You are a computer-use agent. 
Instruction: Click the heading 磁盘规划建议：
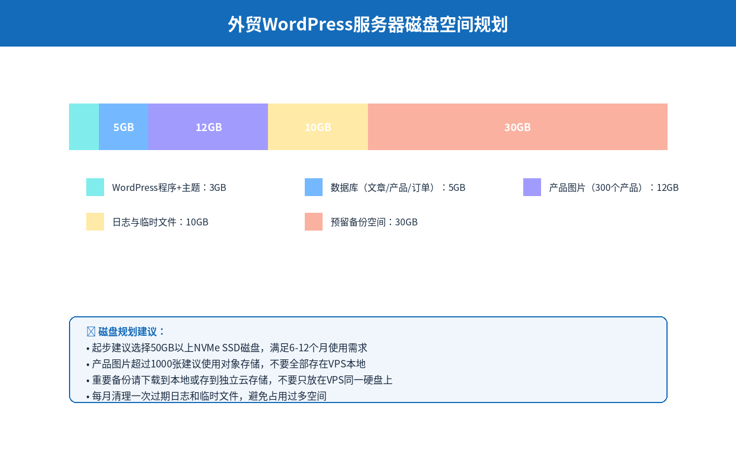pyautogui.click(x=132, y=331)
